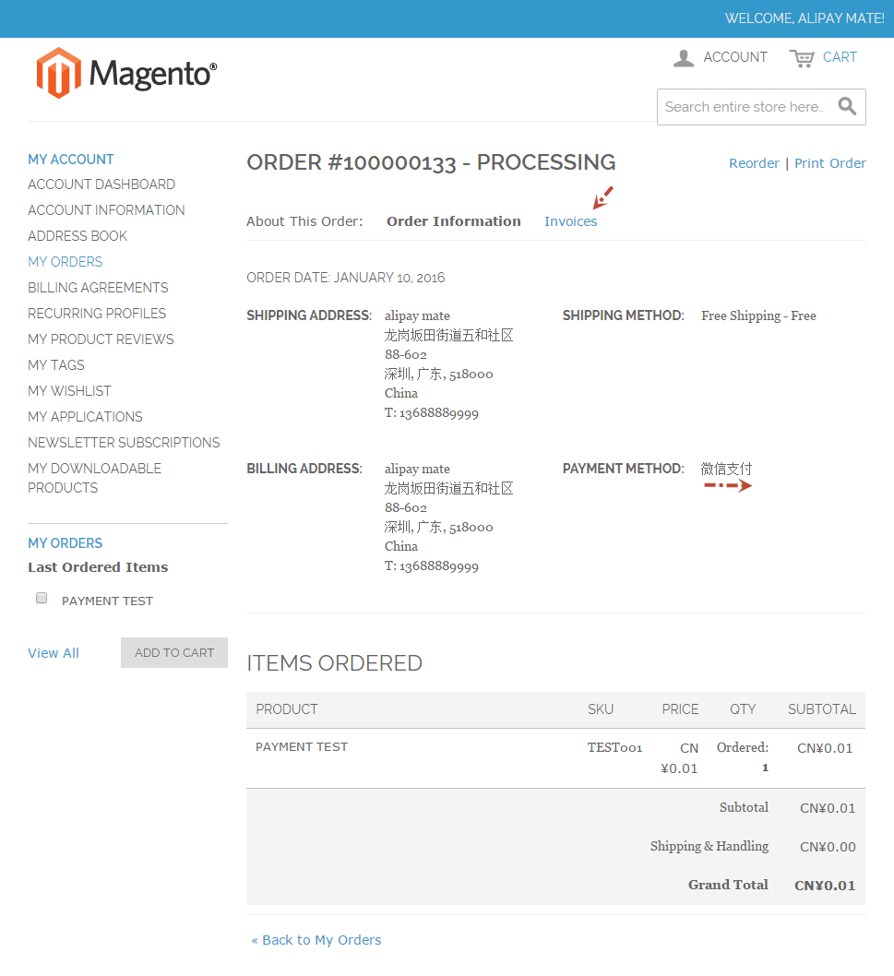Click the Free Shipping - Free text

(758, 315)
